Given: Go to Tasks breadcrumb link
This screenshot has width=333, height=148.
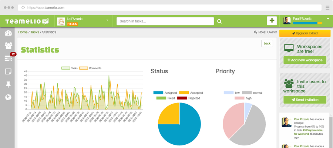Looking at the screenshot, I should pos(35,32).
